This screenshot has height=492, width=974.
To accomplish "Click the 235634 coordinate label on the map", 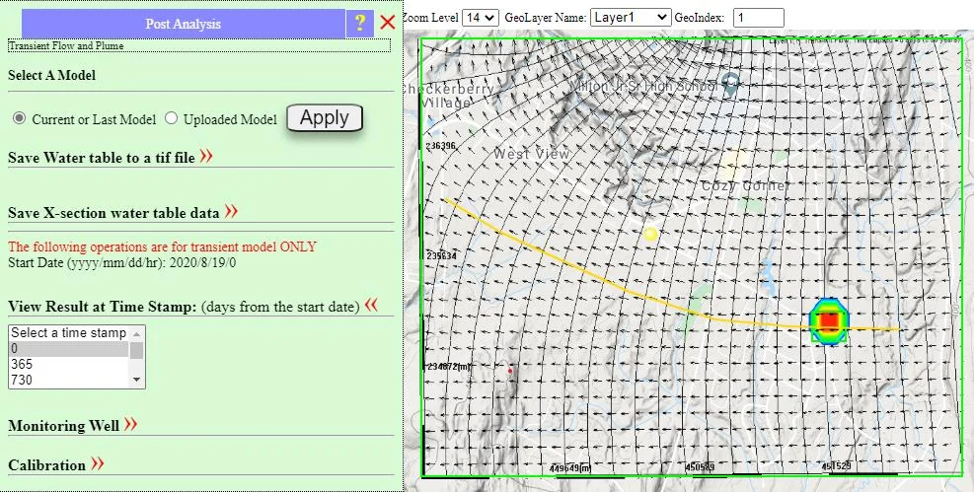I will (x=442, y=255).
